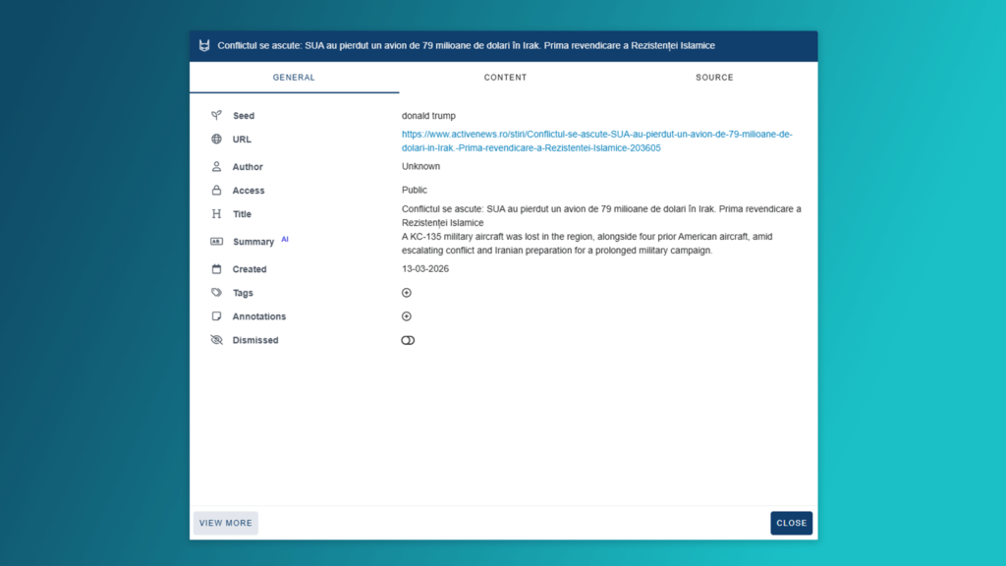Viewport: 1006px width, 566px height.
Task: Click the Created calendar icon
Action: [x=216, y=269]
